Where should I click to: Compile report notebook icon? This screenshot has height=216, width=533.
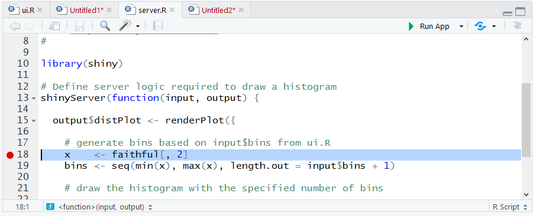tap(158, 26)
